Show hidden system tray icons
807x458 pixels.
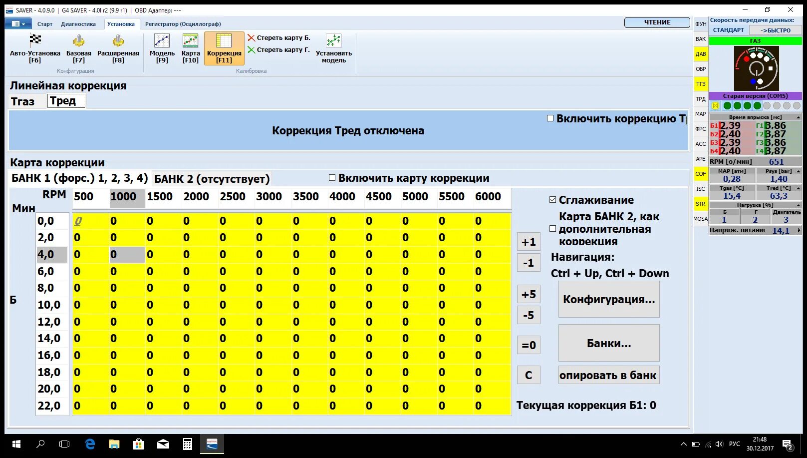click(x=683, y=444)
